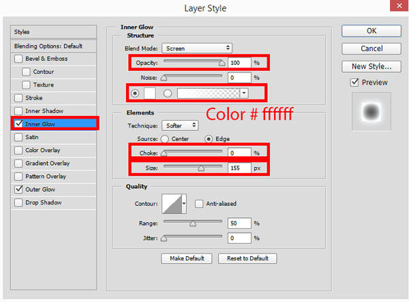Click the Opacity value field

(x=239, y=63)
